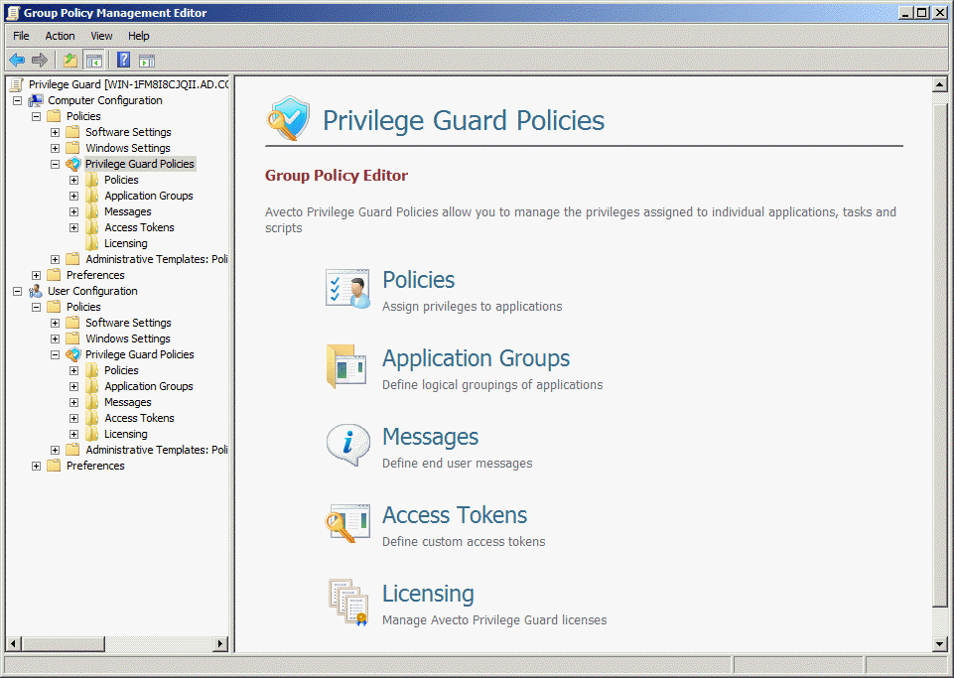Select the Computer Configuration tree label
This screenshot has height=678, width=954.
click(x=105, y=100)
